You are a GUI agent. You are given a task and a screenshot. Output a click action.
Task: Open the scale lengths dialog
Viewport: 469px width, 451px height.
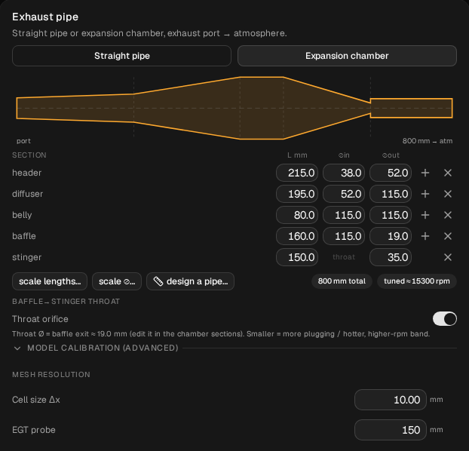click(x=50, y=281)
